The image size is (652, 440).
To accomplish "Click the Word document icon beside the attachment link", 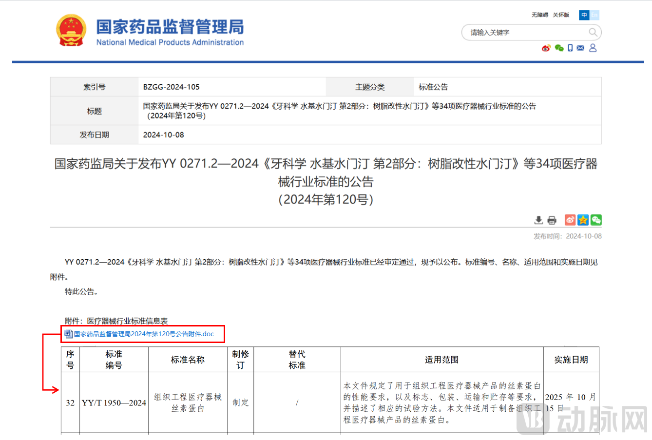I will tap(68, 333).
